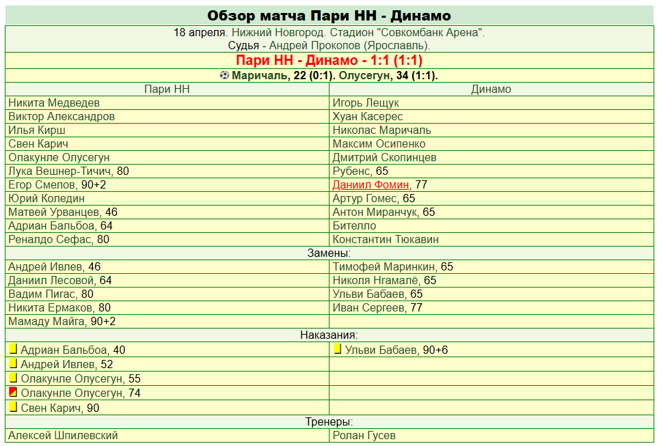Select the substitute Николя Нгамалё, 65
Viewport: 657px width, 446px height.
coord(385,280)
